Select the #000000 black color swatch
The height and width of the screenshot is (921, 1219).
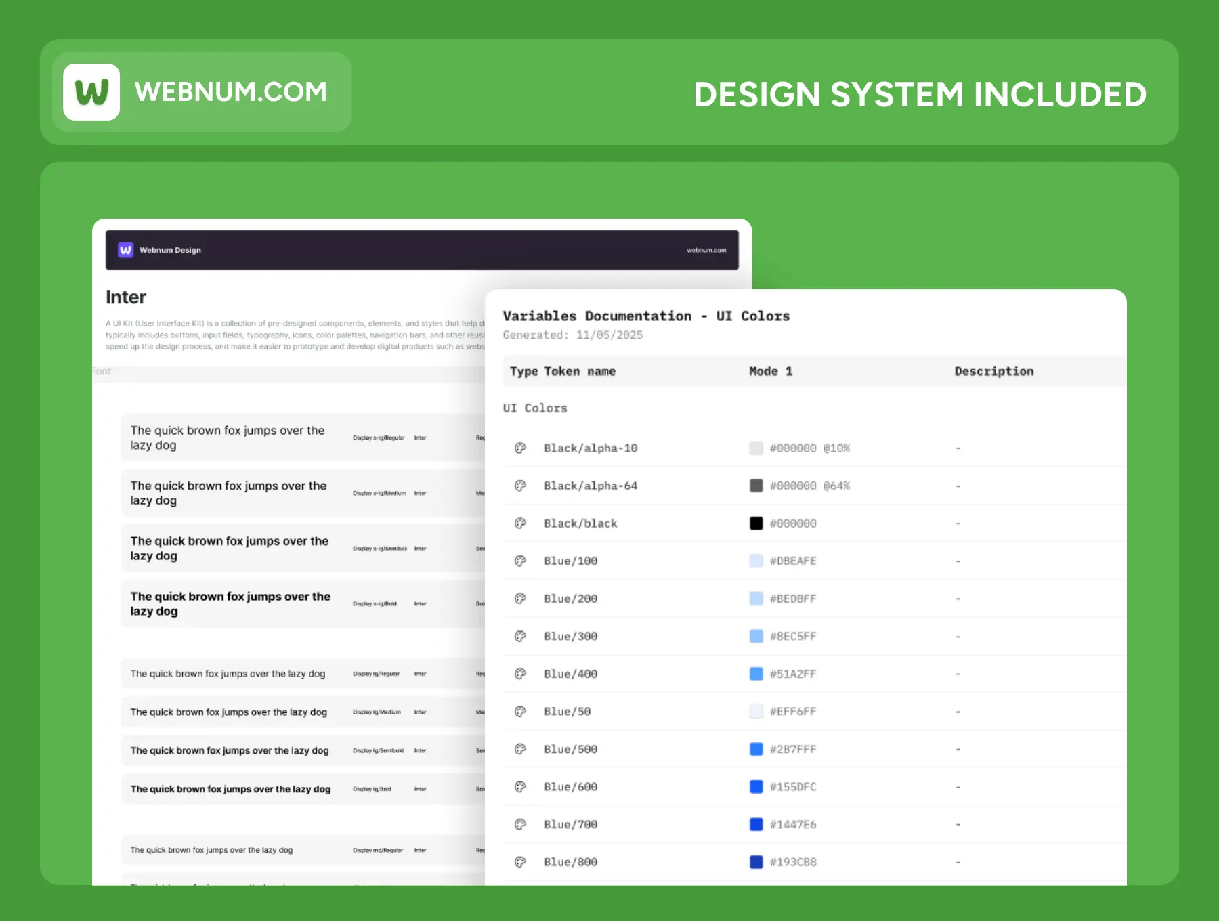pos(756,523)
